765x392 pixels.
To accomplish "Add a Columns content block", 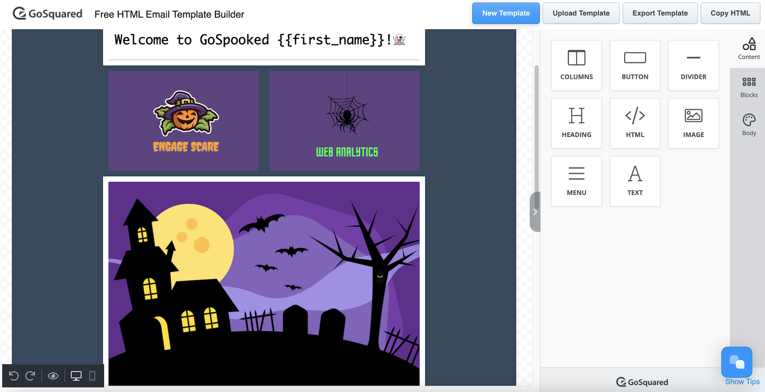I will click(576, 65).
